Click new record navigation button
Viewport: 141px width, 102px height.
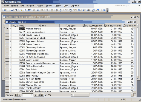pyautogui.click(x=42, y=95)
